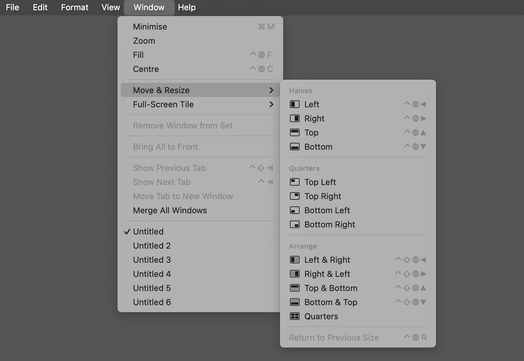Switch to the checked Untitled window
524x361 pixels.
click(200, 232)
